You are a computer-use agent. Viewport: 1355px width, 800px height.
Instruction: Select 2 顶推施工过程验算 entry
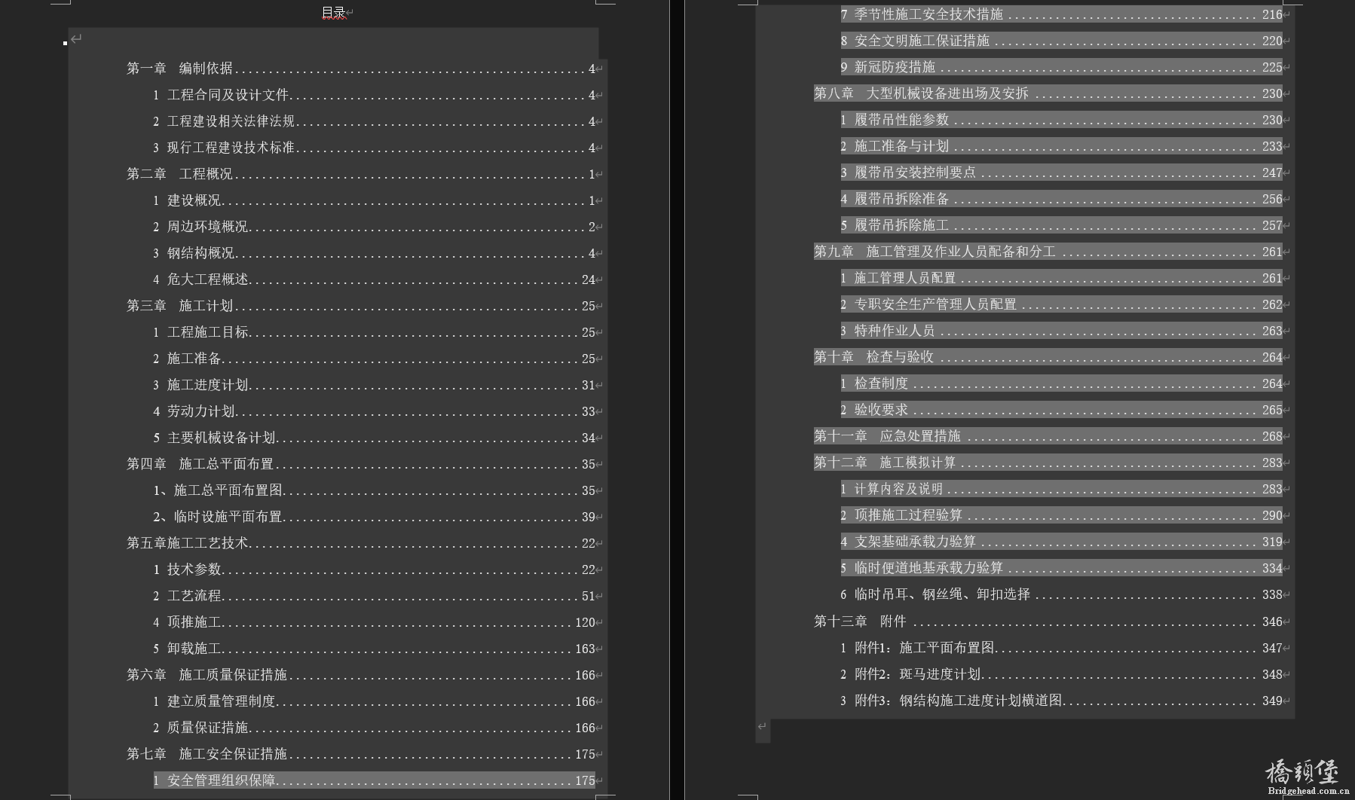(x=1062, y=515)
